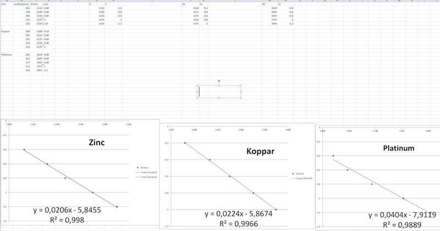The height and width of the screenshot is (231, 440).
Task: Click inside the selected empty text box
Action: click(x=220, y=92)
